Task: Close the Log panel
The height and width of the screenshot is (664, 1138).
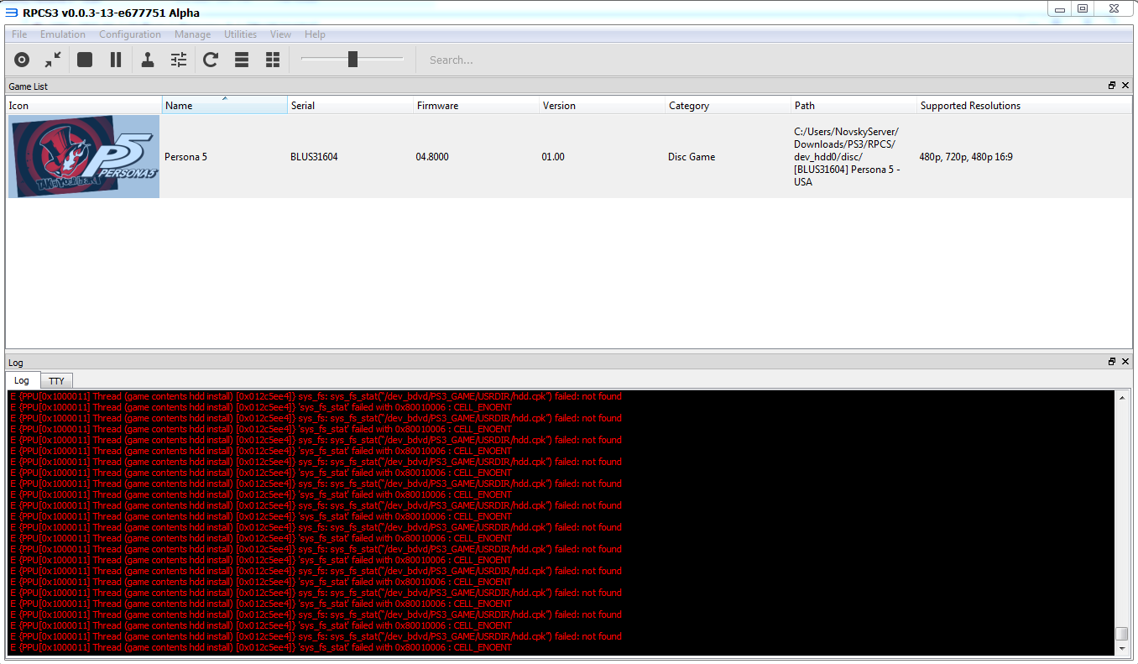Action: [1125, 362]
